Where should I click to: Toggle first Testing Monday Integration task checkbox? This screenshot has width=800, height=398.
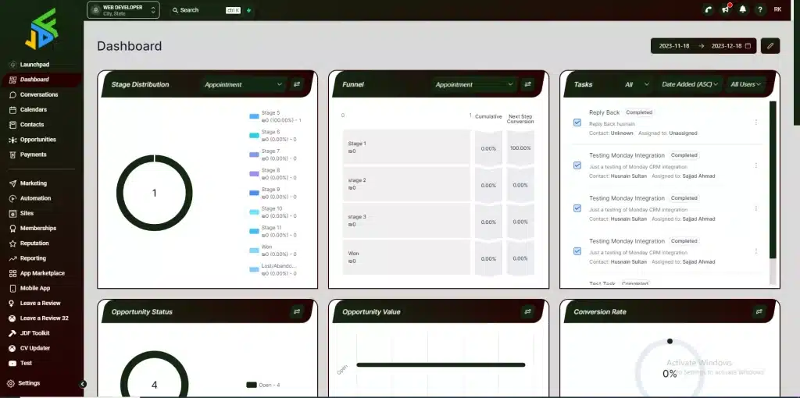(x=577, y=165)
